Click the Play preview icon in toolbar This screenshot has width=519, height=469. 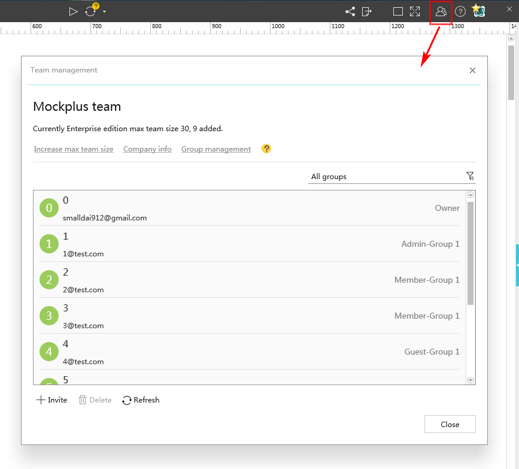(x=73, y=11)
